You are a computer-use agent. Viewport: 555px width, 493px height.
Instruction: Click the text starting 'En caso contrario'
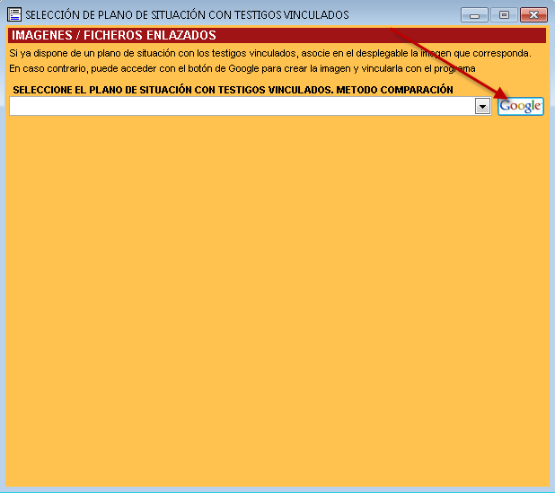(242, 68)
